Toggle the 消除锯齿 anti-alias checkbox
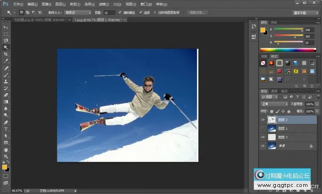Screen dimensions: 322x194 (119, 13)
